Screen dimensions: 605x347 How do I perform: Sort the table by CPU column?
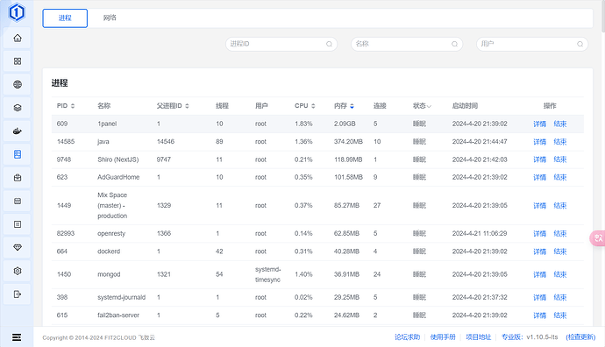(305, 106)
